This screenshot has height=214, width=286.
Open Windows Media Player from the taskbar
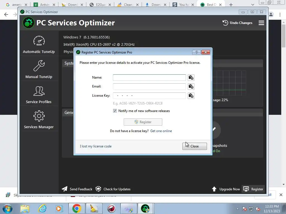pyautogui.click(x=59, y=208)
